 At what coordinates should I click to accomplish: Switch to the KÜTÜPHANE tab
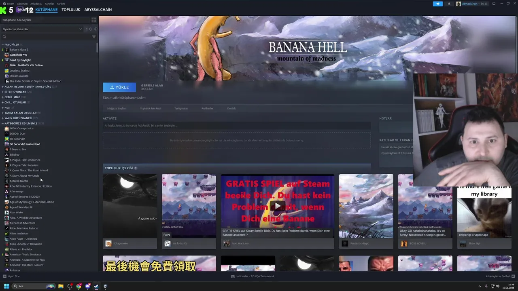coord(46,10)
